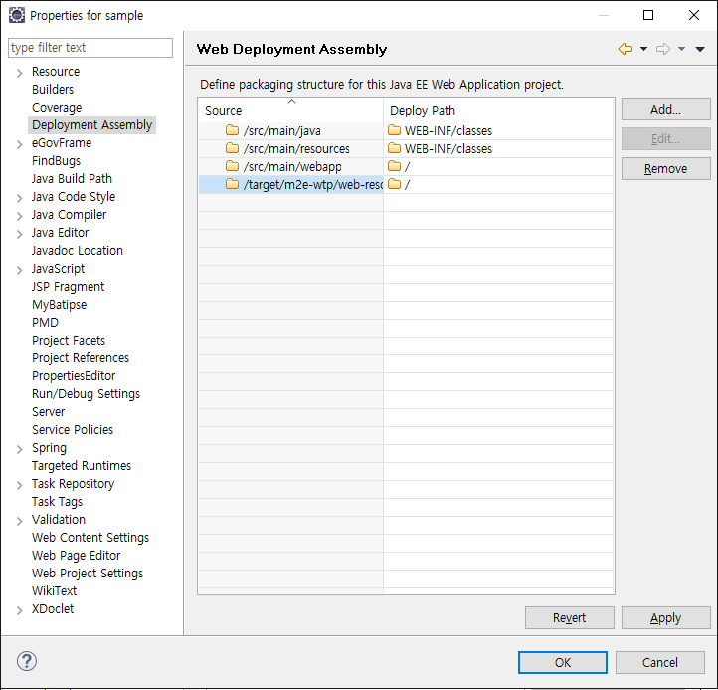Click folder icon next to /src/main/java

pyautogui.click(x=232, y=131)
